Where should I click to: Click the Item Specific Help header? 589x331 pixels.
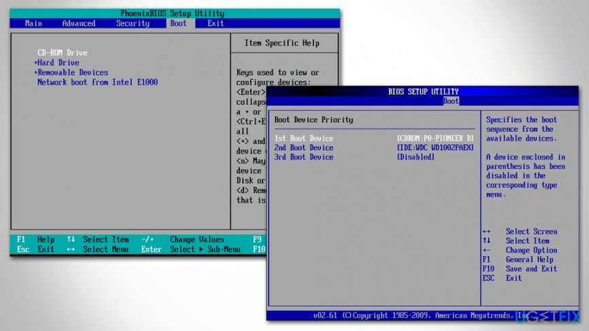click(282, 43)
